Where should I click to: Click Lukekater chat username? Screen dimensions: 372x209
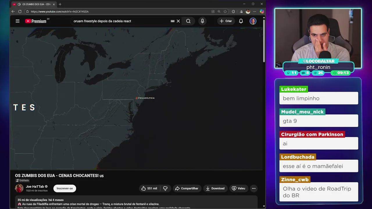(x=294, y=89)
